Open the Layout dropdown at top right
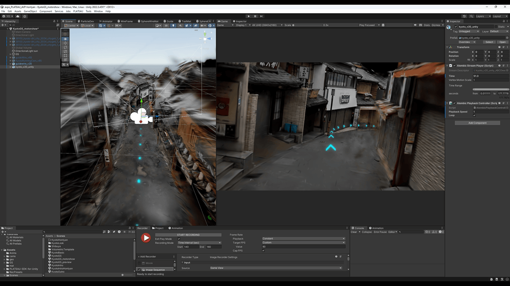Screen dimensions: 510x286 pyautogui.click(x=499, y=16)
